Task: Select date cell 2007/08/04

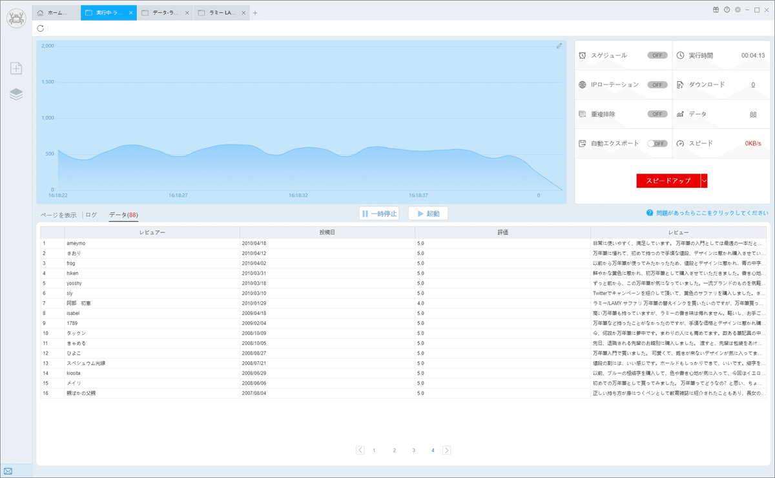Action: pos(327,393)
